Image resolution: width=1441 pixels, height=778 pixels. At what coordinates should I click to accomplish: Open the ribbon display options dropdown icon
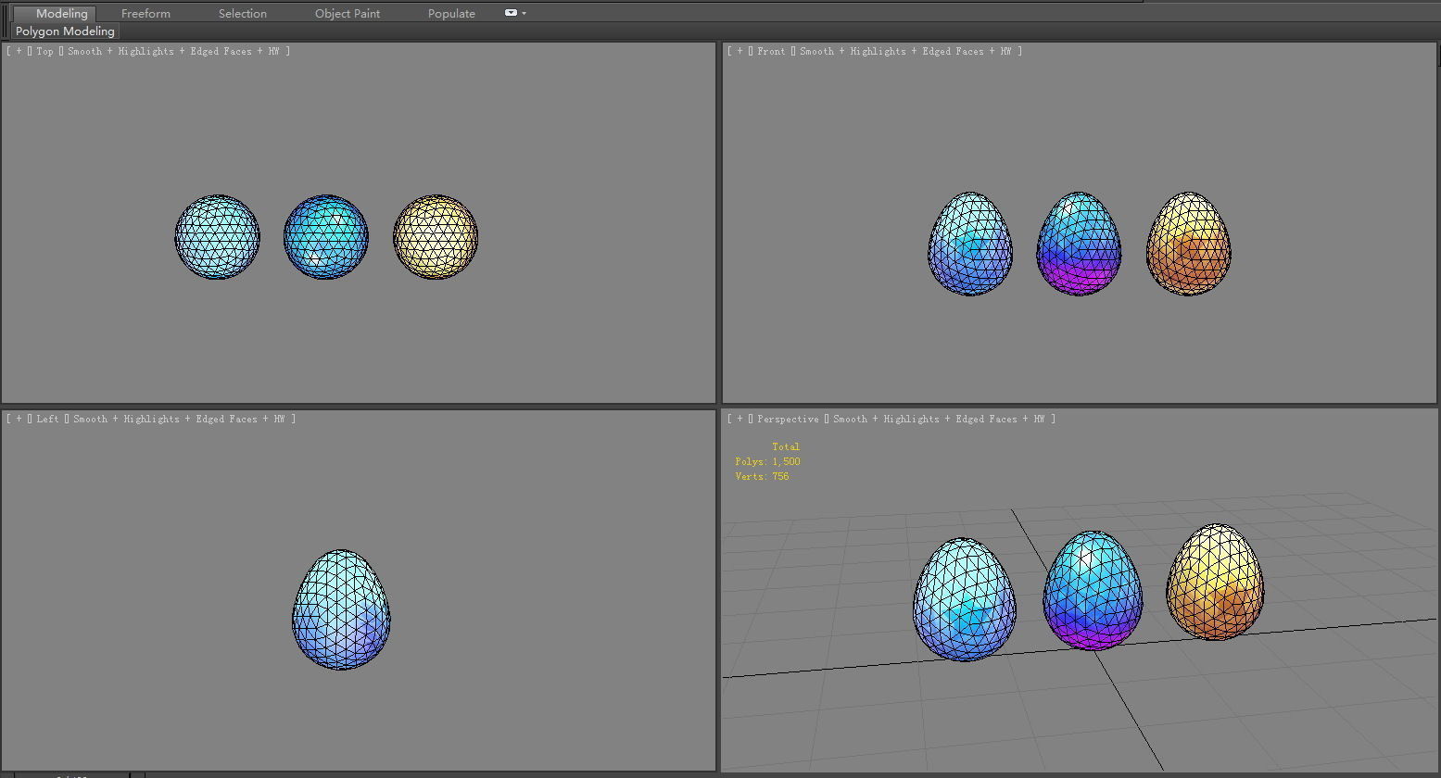click(515, 13)
